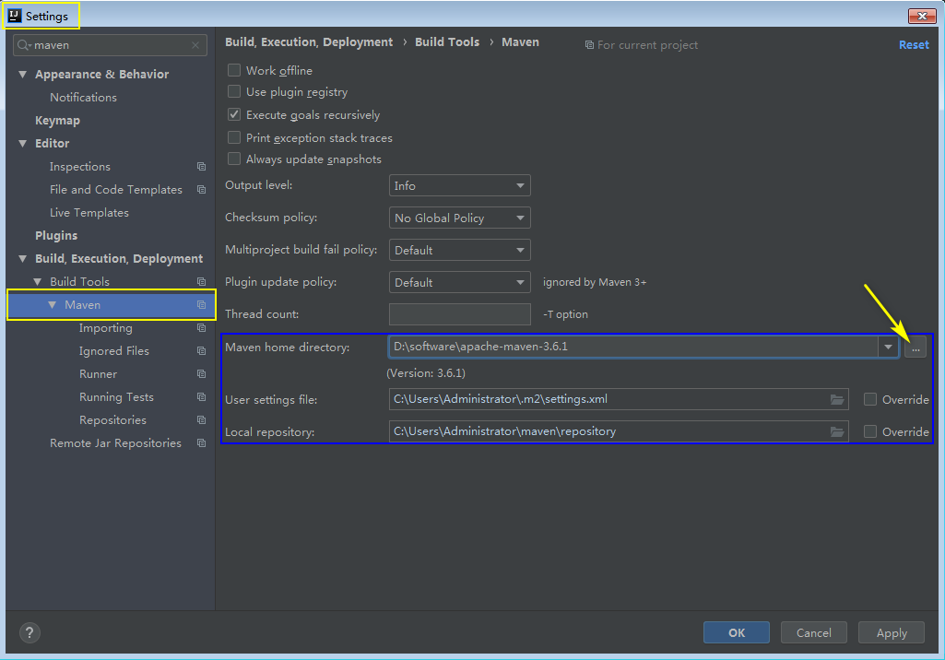Click the Reset link

tap(914, 44)
